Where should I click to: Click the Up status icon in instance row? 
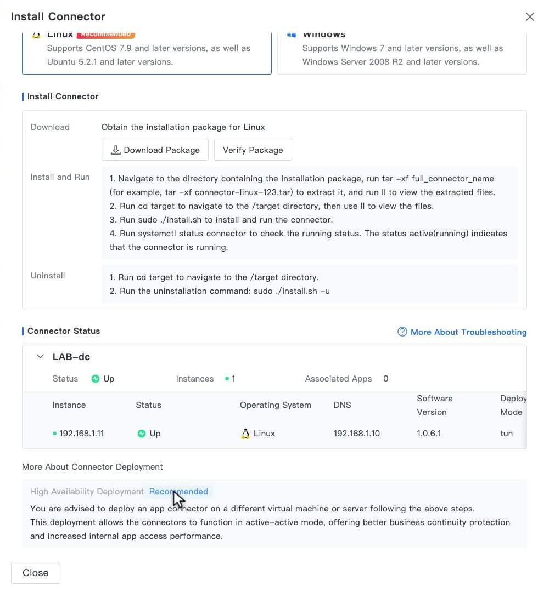[142, 434]
